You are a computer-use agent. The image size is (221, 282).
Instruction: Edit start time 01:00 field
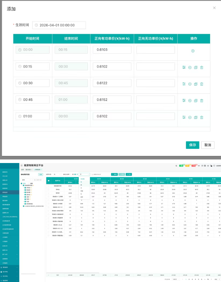click(33, 116)
